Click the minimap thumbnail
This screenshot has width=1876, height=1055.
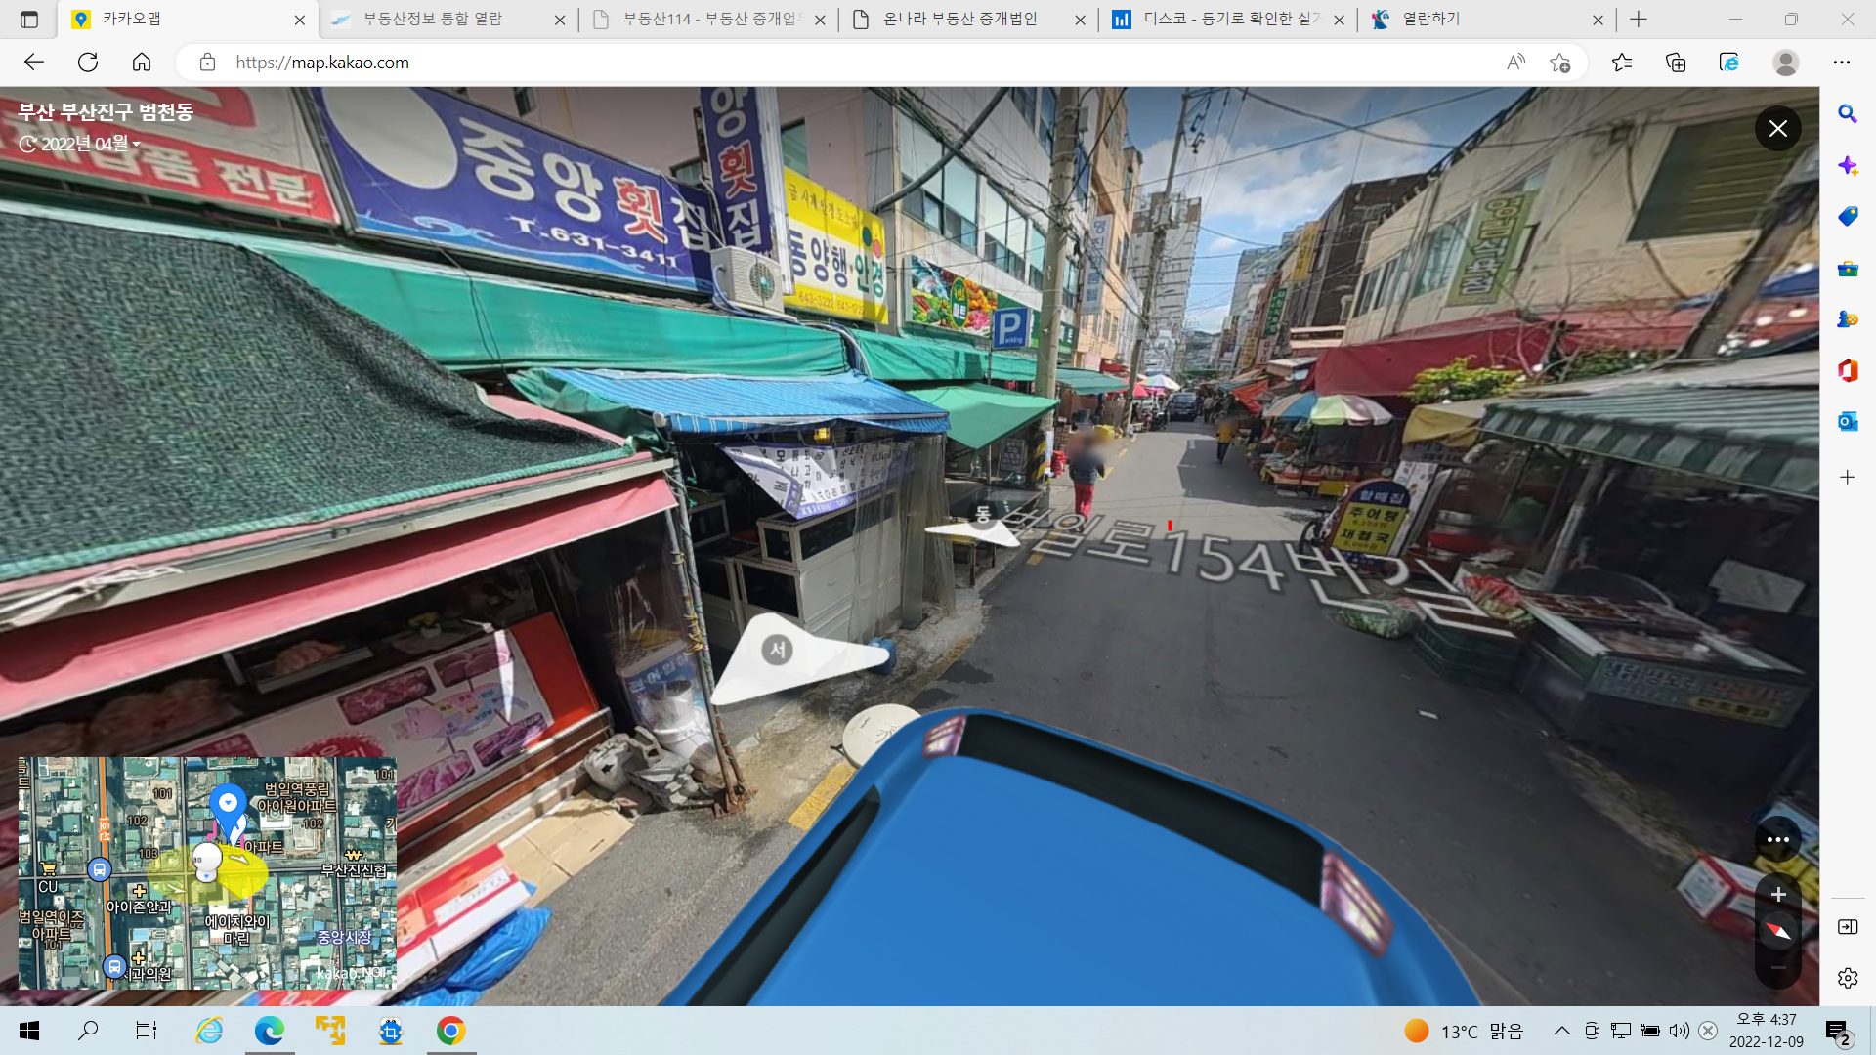coord(207,873)
